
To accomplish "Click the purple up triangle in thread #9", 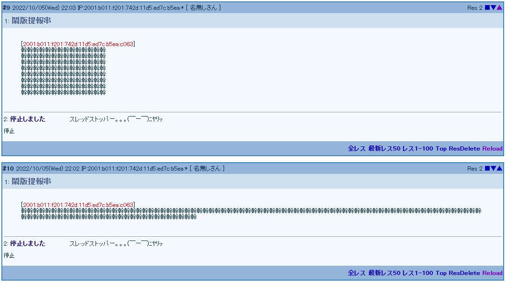I will [x=499, y=7].
